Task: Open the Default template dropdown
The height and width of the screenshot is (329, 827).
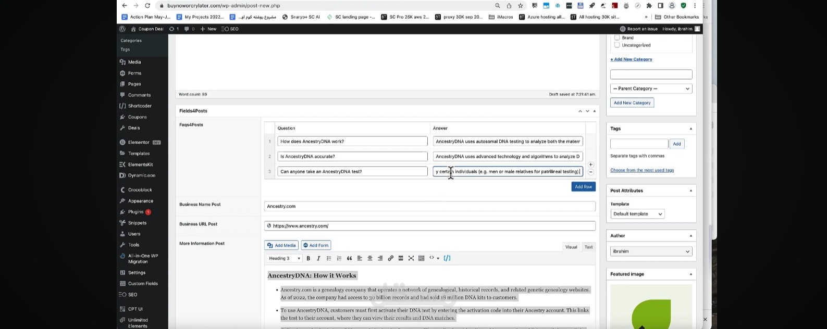Action: (x=637, y=214)
